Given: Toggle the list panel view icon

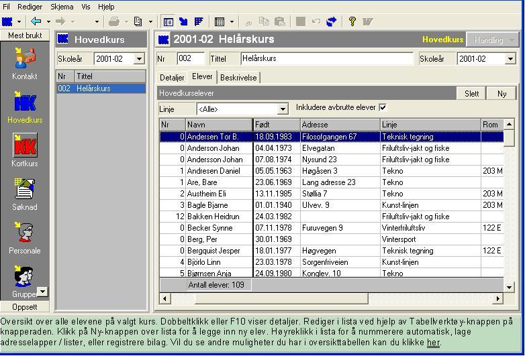Looking at the screenshot, I should point(168,22).
